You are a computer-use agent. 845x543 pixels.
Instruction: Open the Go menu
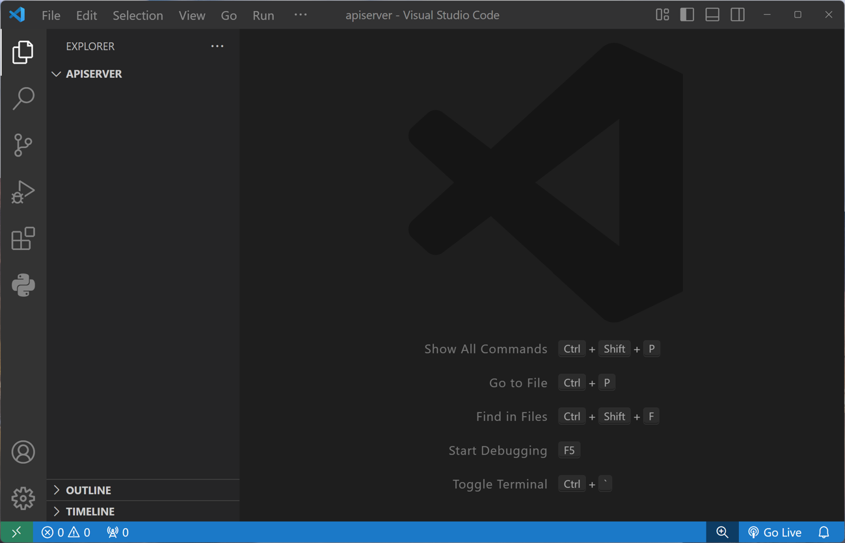pyautogui.click(x=229, y=15)
